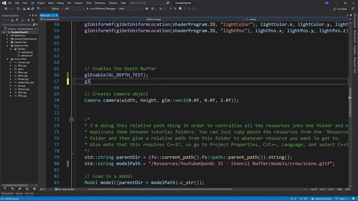Open the Help menu
This screenshot has width=358, height=201.
pyautogui.click(x=123, y=3)
